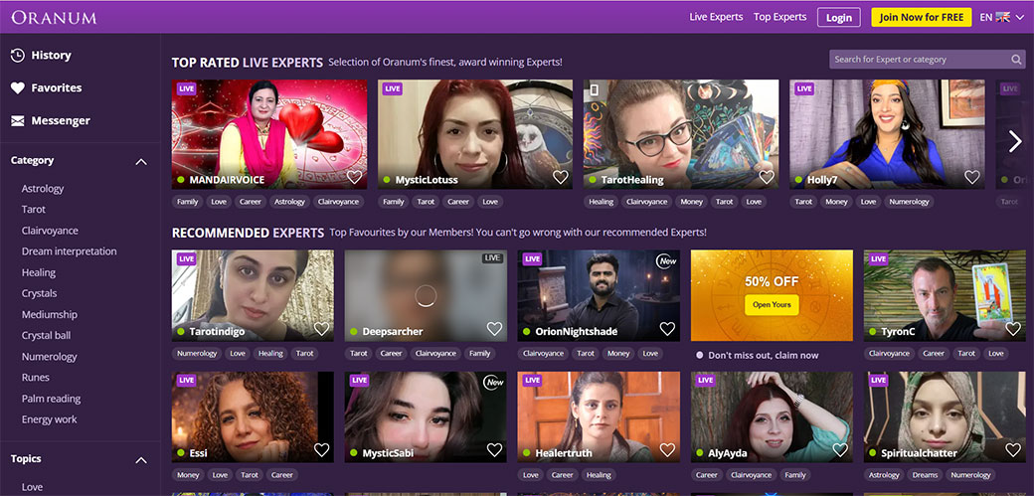Click the Join Now for FREE button
Image resolution: width=1034 pixels, height=496 pixels.
tap(921, 17)
